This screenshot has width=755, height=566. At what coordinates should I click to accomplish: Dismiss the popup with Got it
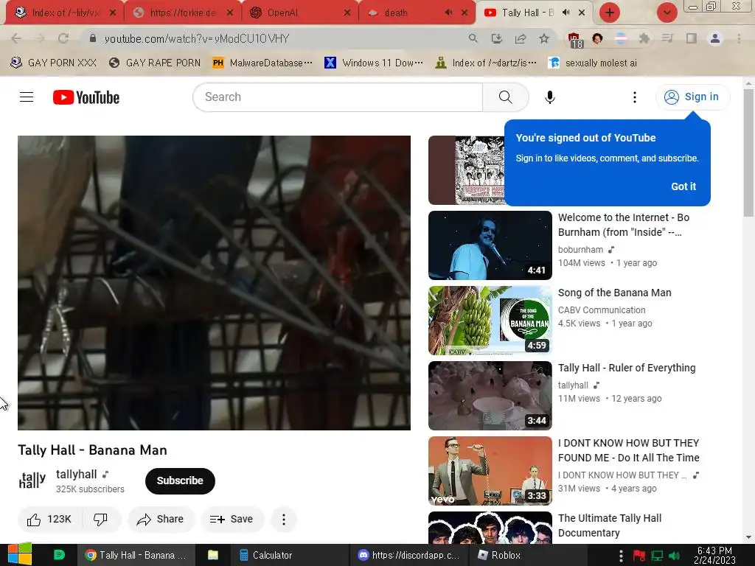(683, 186)
